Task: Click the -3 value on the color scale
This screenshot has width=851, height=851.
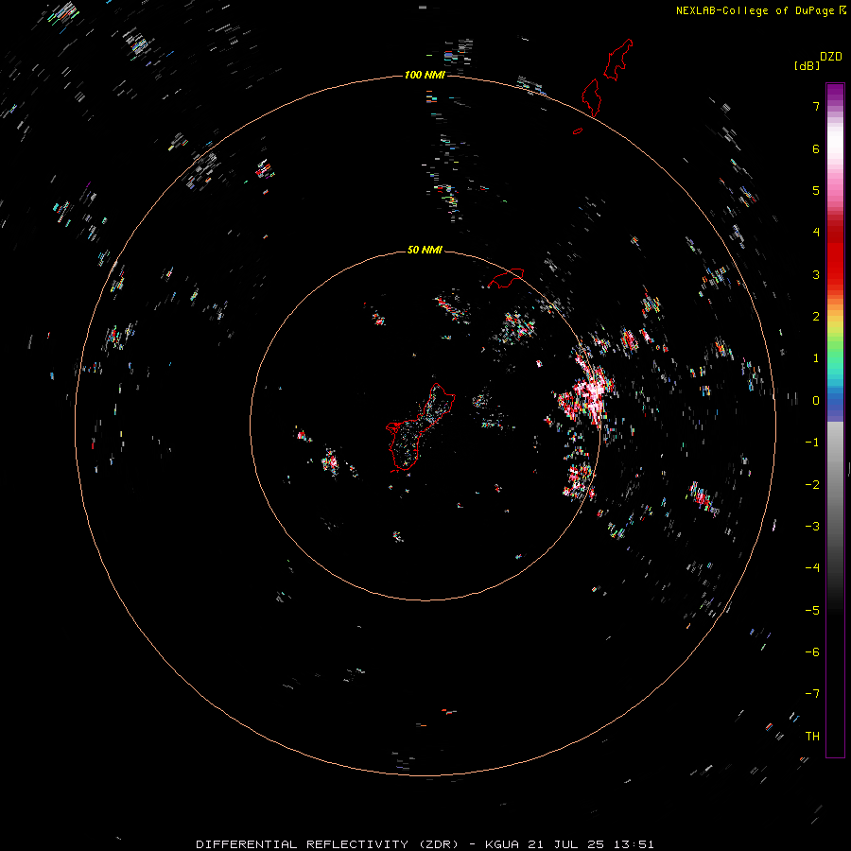Action: click(x=812, y=527)
